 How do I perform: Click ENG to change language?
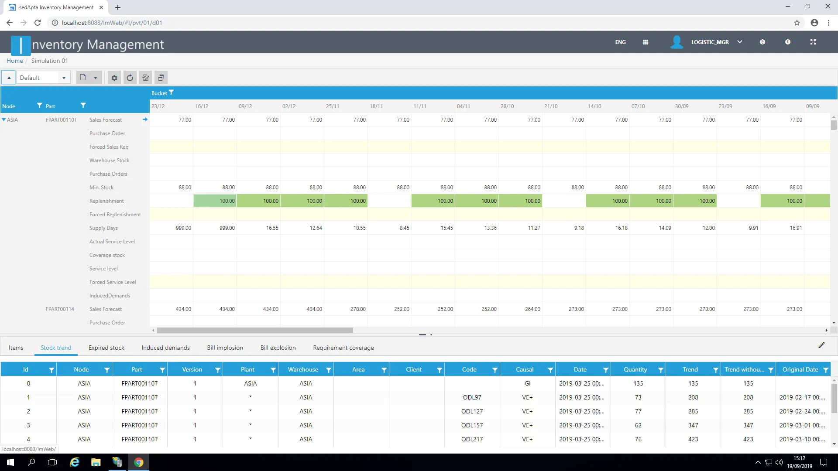tap(620, 42)
